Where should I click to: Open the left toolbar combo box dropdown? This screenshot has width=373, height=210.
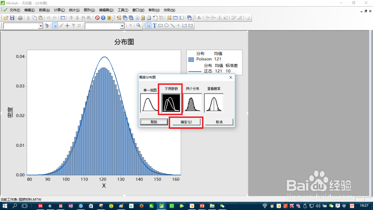[x=41, y=26]
